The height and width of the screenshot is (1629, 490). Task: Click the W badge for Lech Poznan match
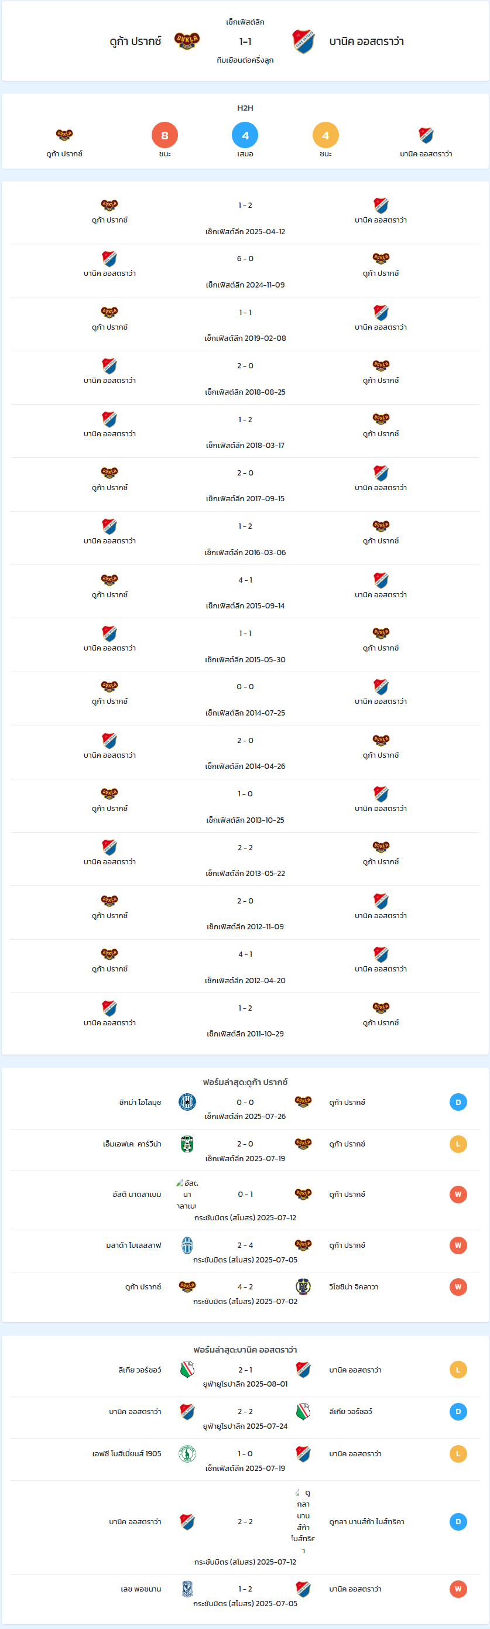coord(458,1589)
